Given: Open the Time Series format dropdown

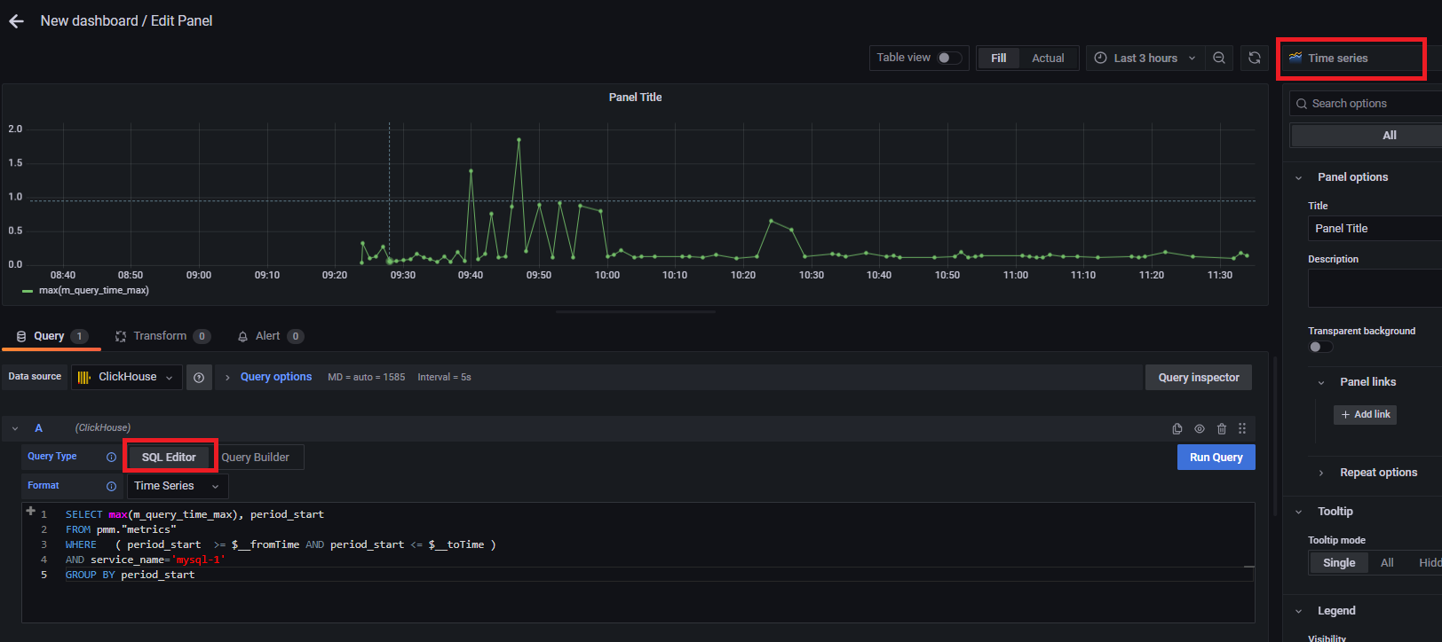Looking at the screenshot, I should (x=178, y=486).
